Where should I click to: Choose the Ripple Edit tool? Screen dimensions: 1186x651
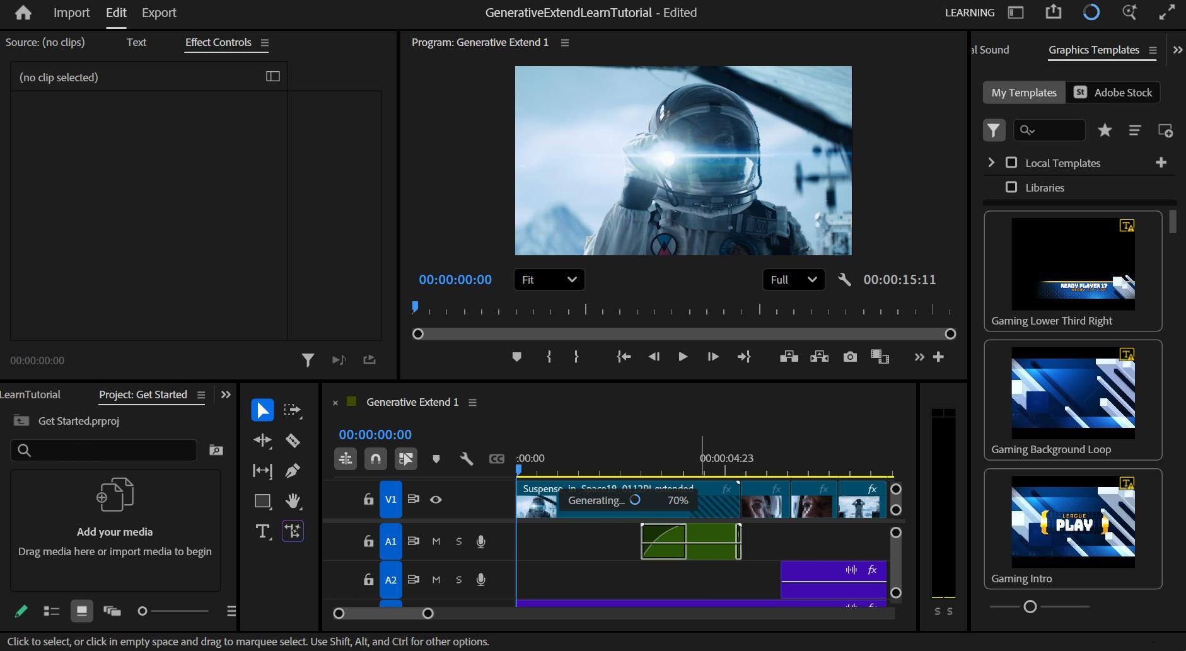pos(262,441)
